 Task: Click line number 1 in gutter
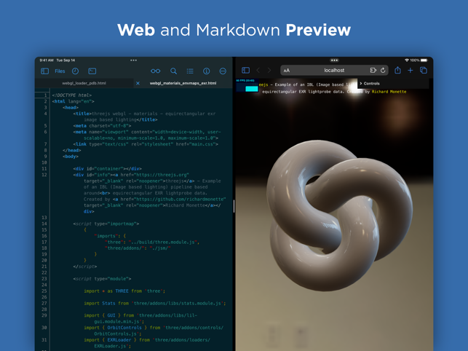(x=46, y=95)
